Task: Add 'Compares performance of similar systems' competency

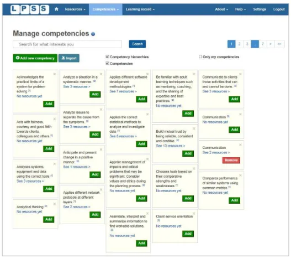Action: (234, 200)
